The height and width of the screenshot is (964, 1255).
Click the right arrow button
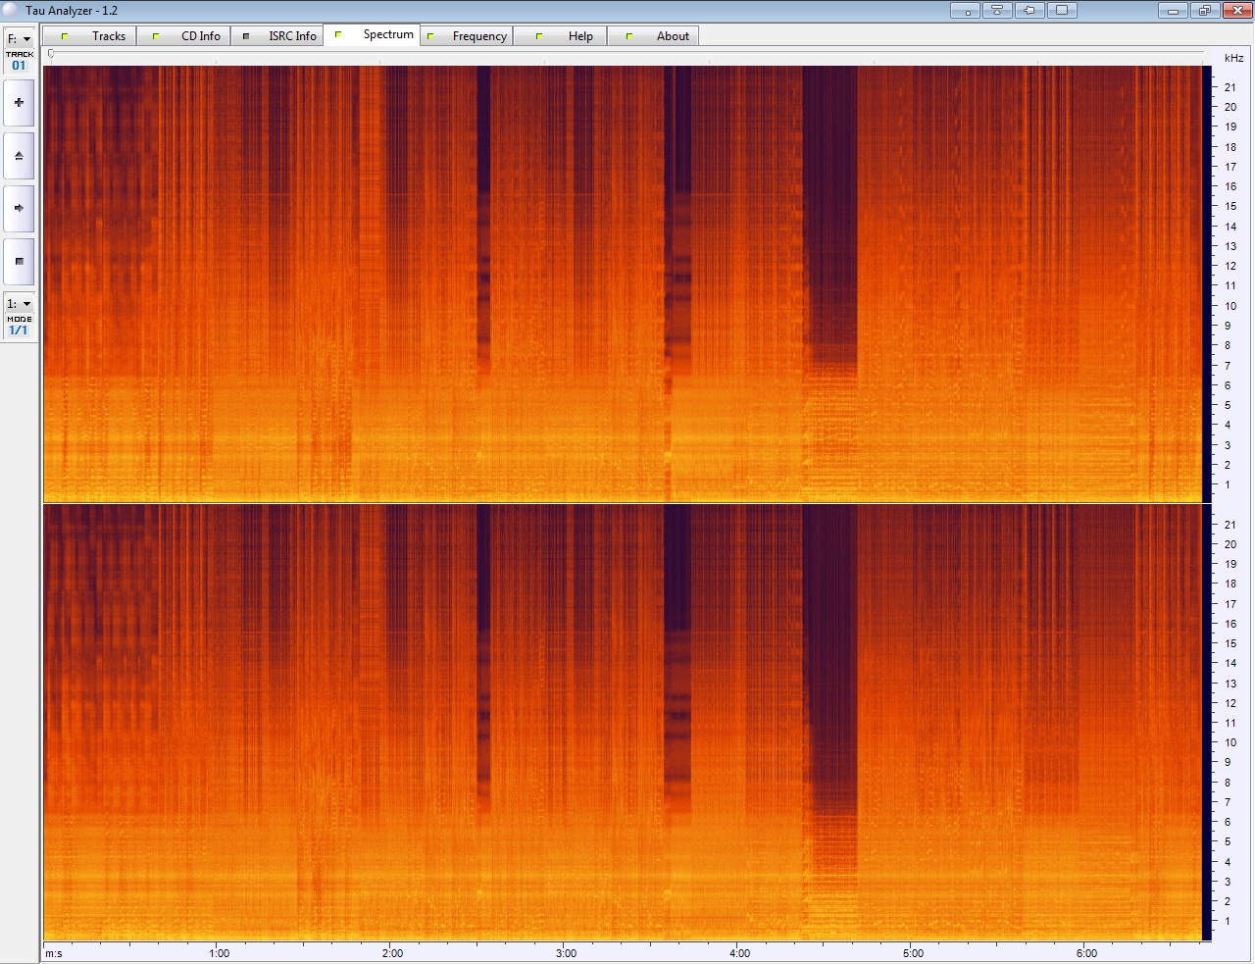coord(19,209)
